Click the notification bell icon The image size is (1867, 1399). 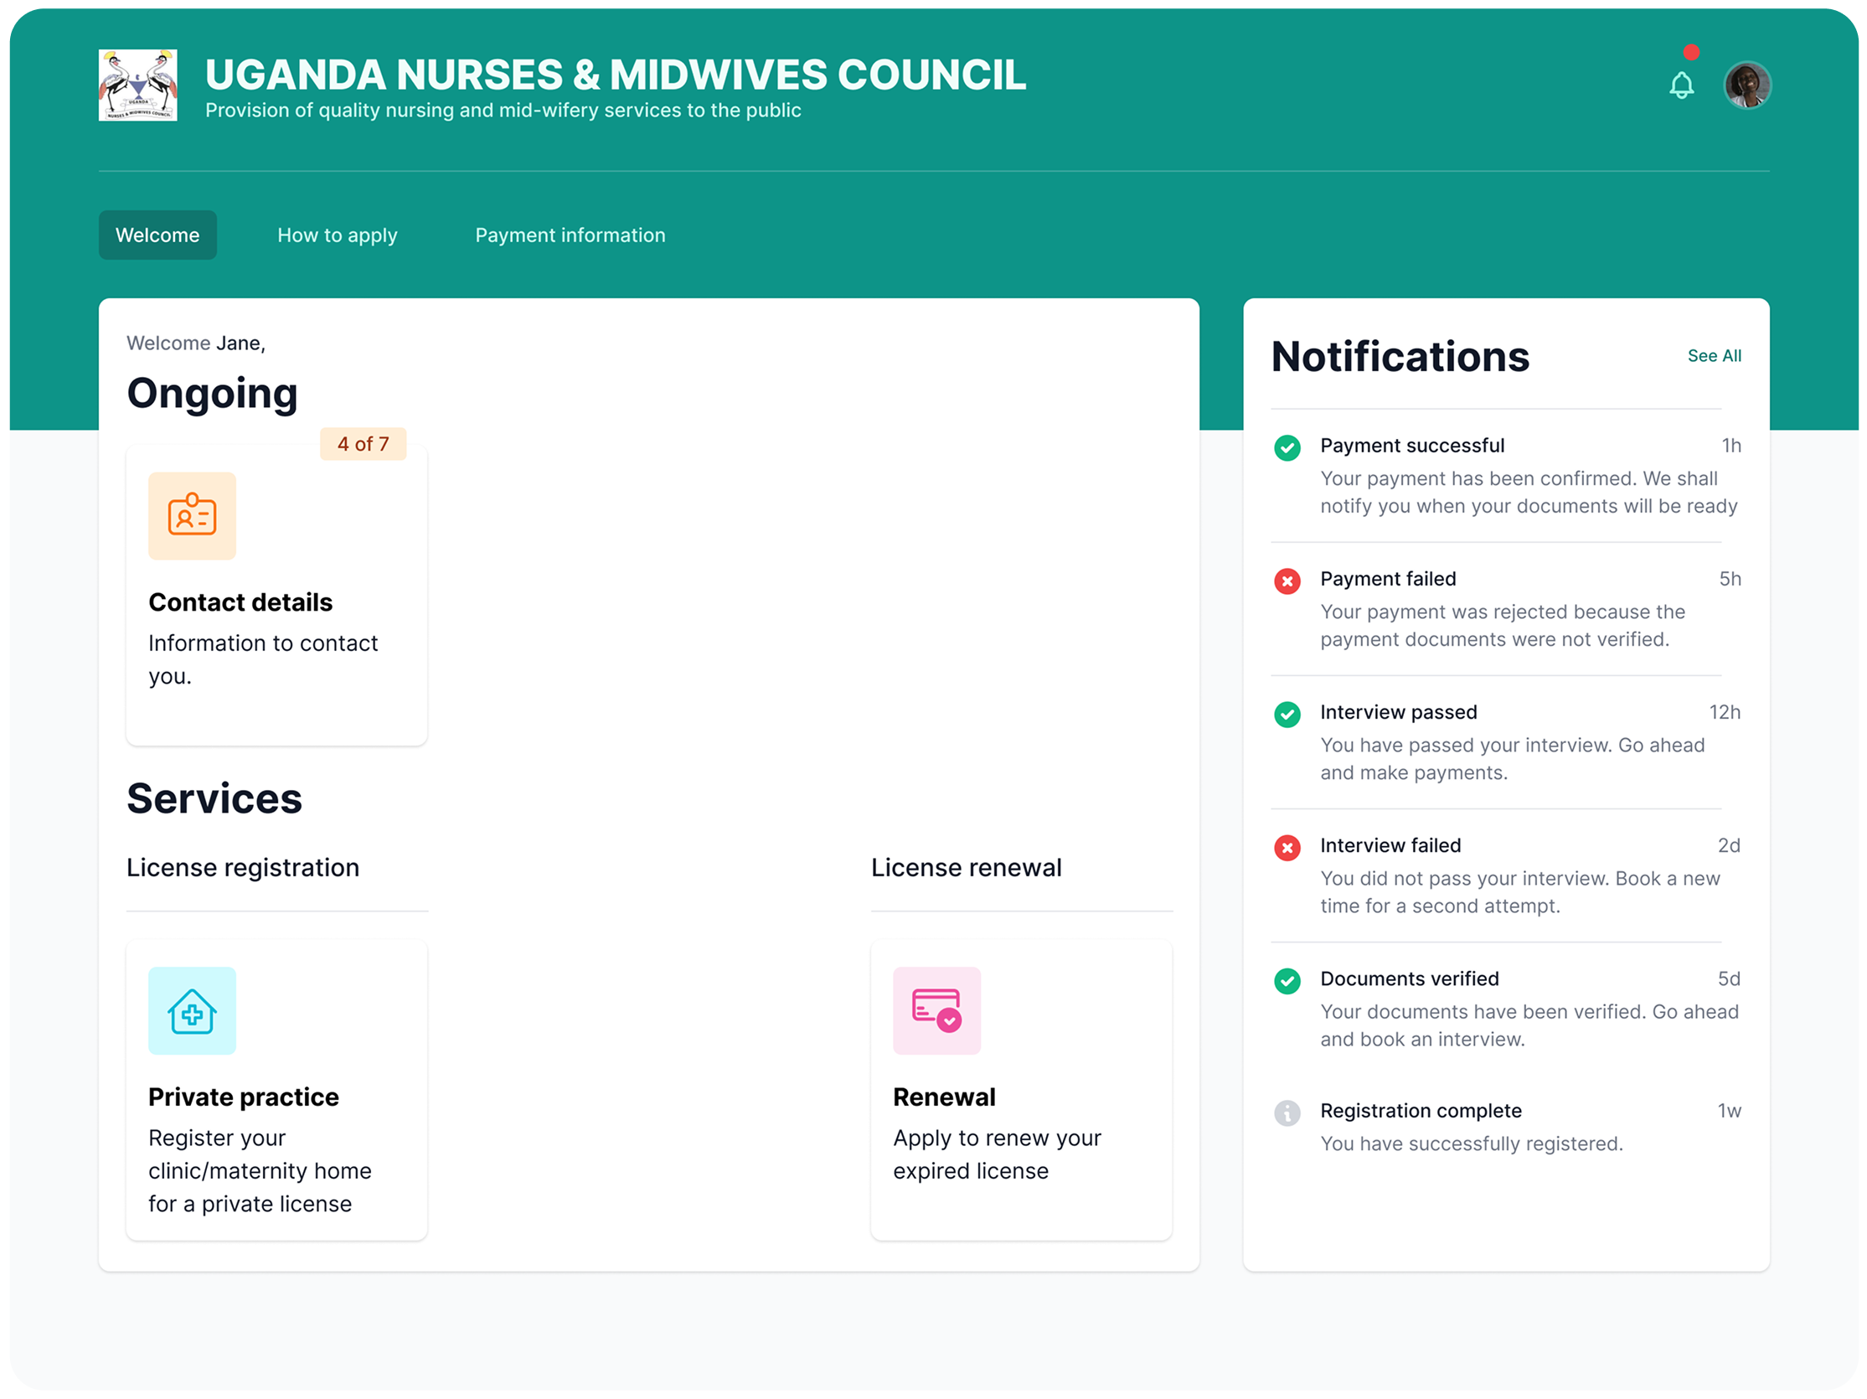(1680, 85)
